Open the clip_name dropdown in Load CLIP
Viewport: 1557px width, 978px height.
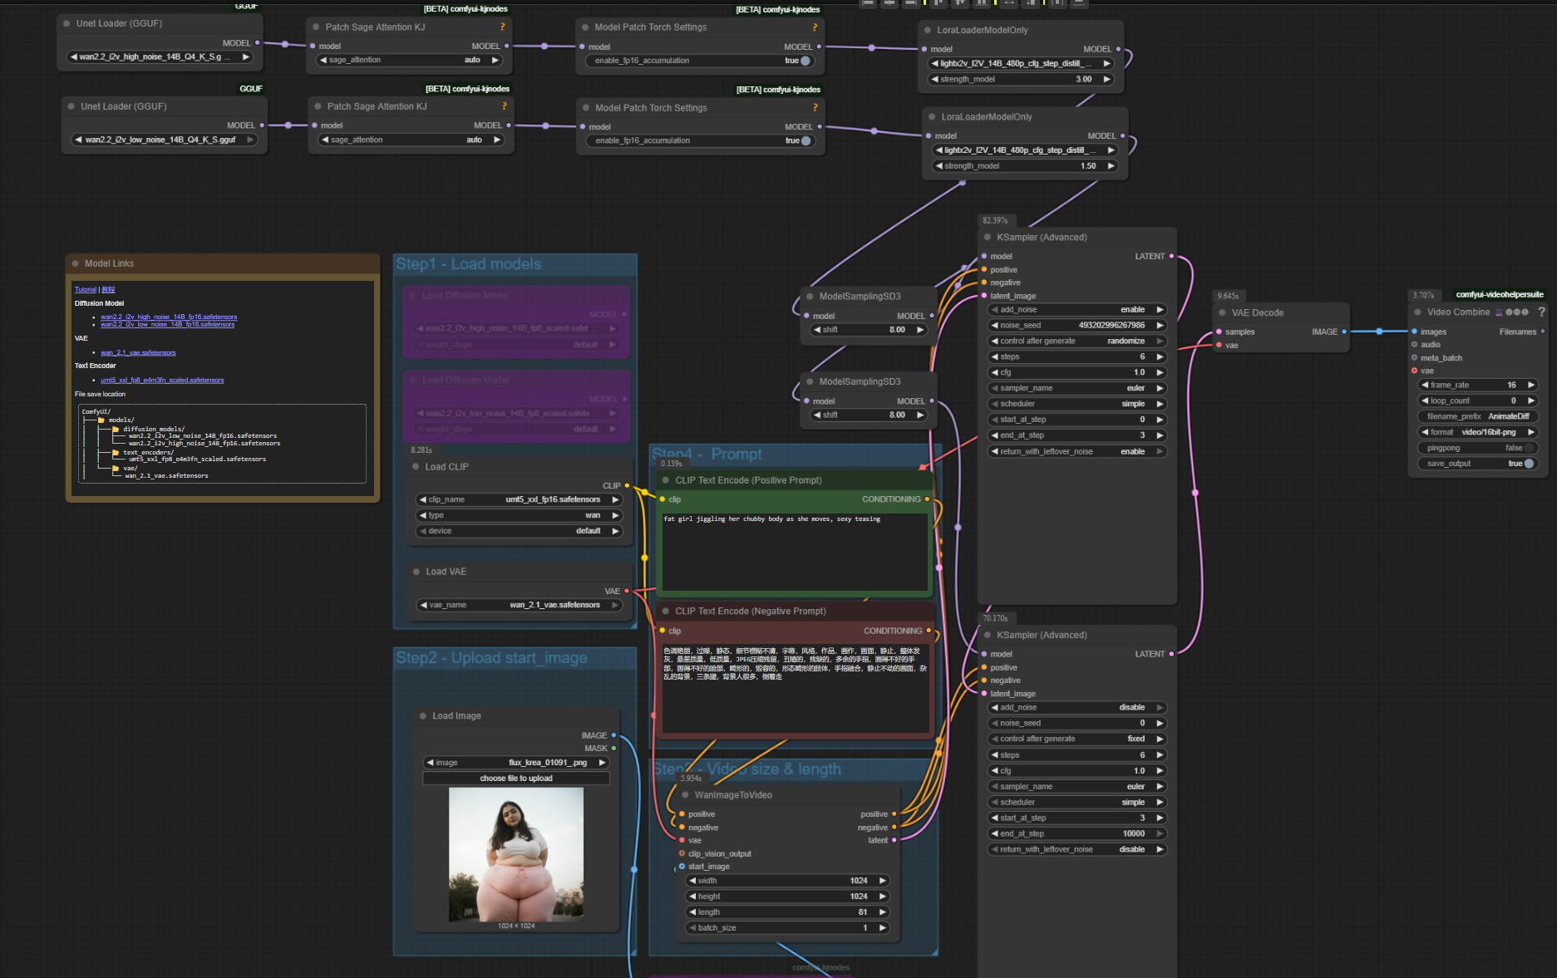pyautogui.click(x=519, y=499)
